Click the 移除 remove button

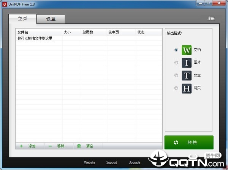click(x=59, y=146)
